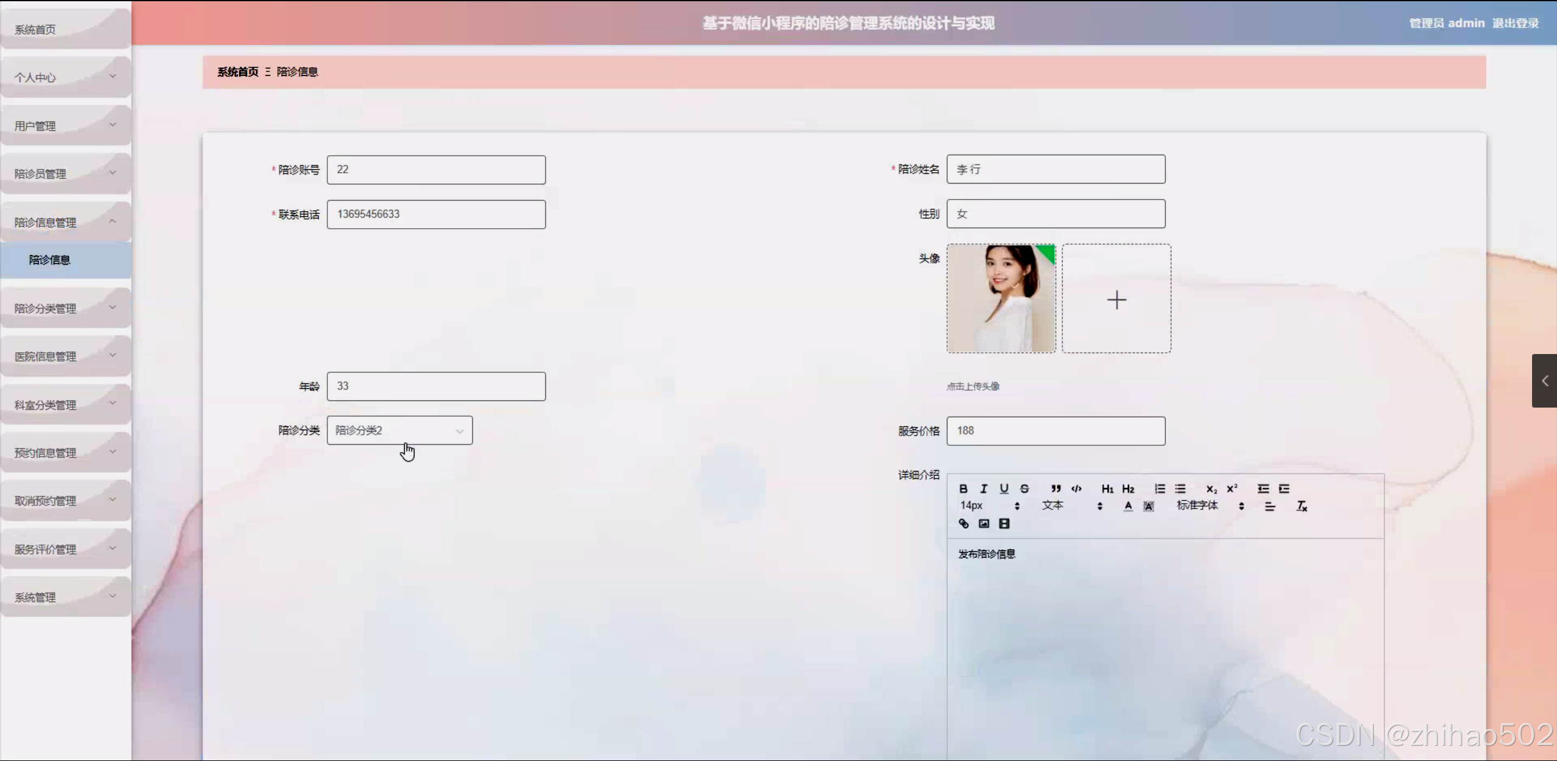Apply H1 heading in the editor

click(x=1107, y=488)
